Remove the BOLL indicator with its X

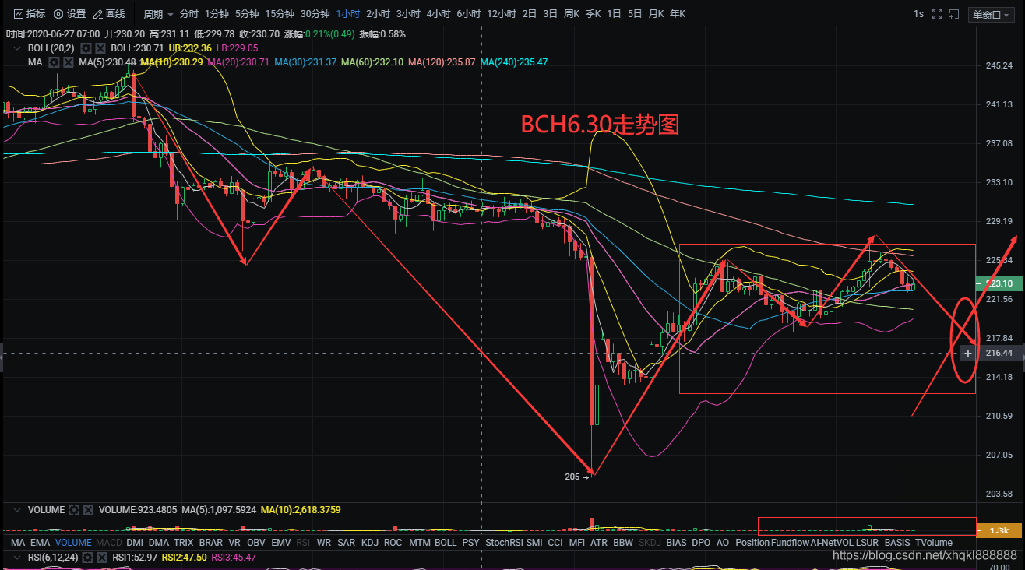point(100,48)
